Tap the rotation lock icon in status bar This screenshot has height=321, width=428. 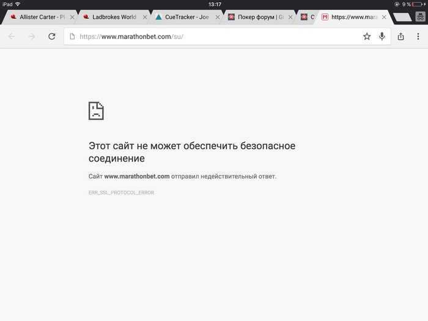397,4
